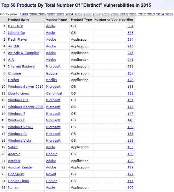
Task: Open Apple vendor link in Mac Os X row
Action: (x=51, y=26)
